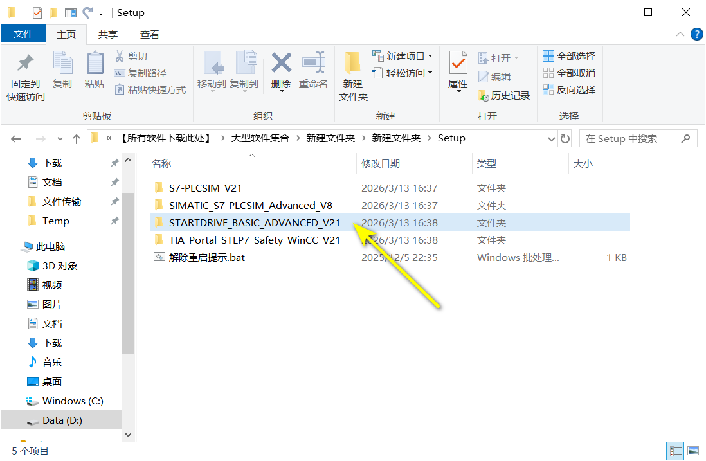
Task: Collapse the ribbon with chevron
Action: click(680, 34)
